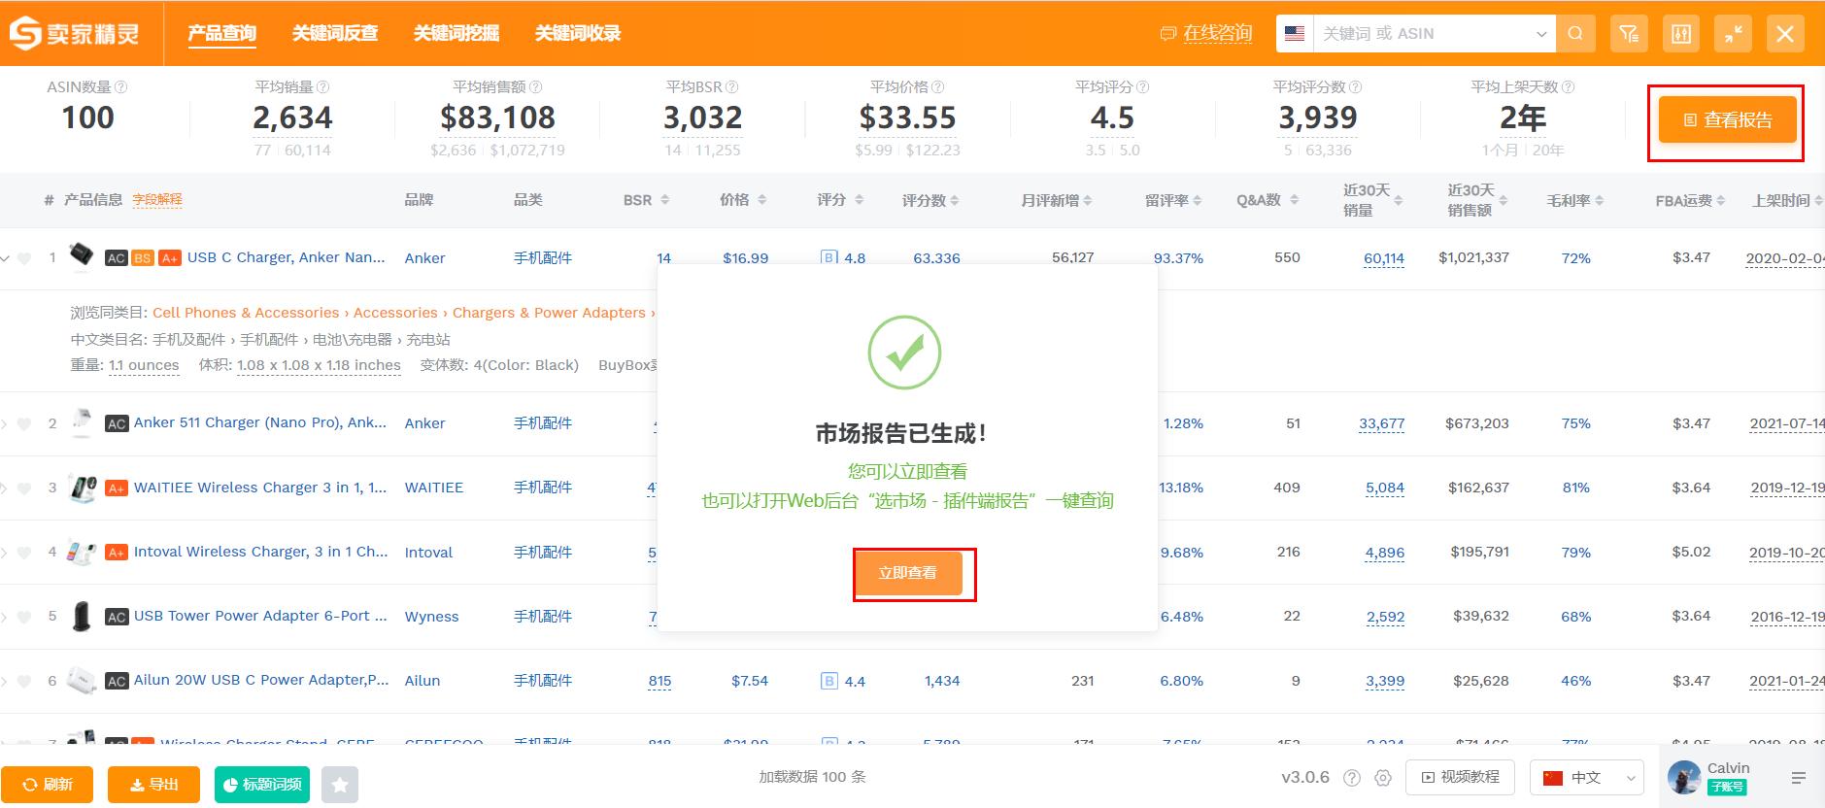
Task: Click the star favorites button at bottom
Action: [340, 785]
